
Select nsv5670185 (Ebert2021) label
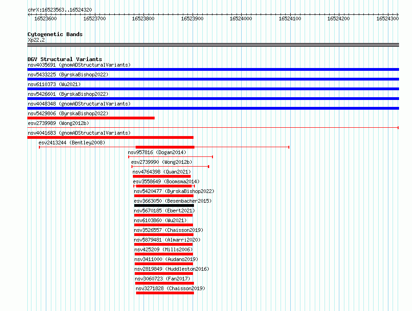coord(164,211)
